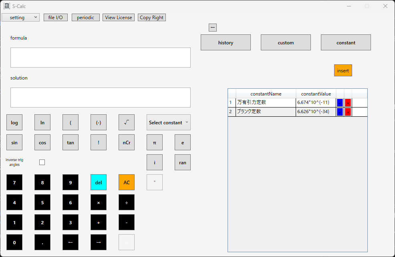
Task: Switch to the history tab
Action: (226, 42)
